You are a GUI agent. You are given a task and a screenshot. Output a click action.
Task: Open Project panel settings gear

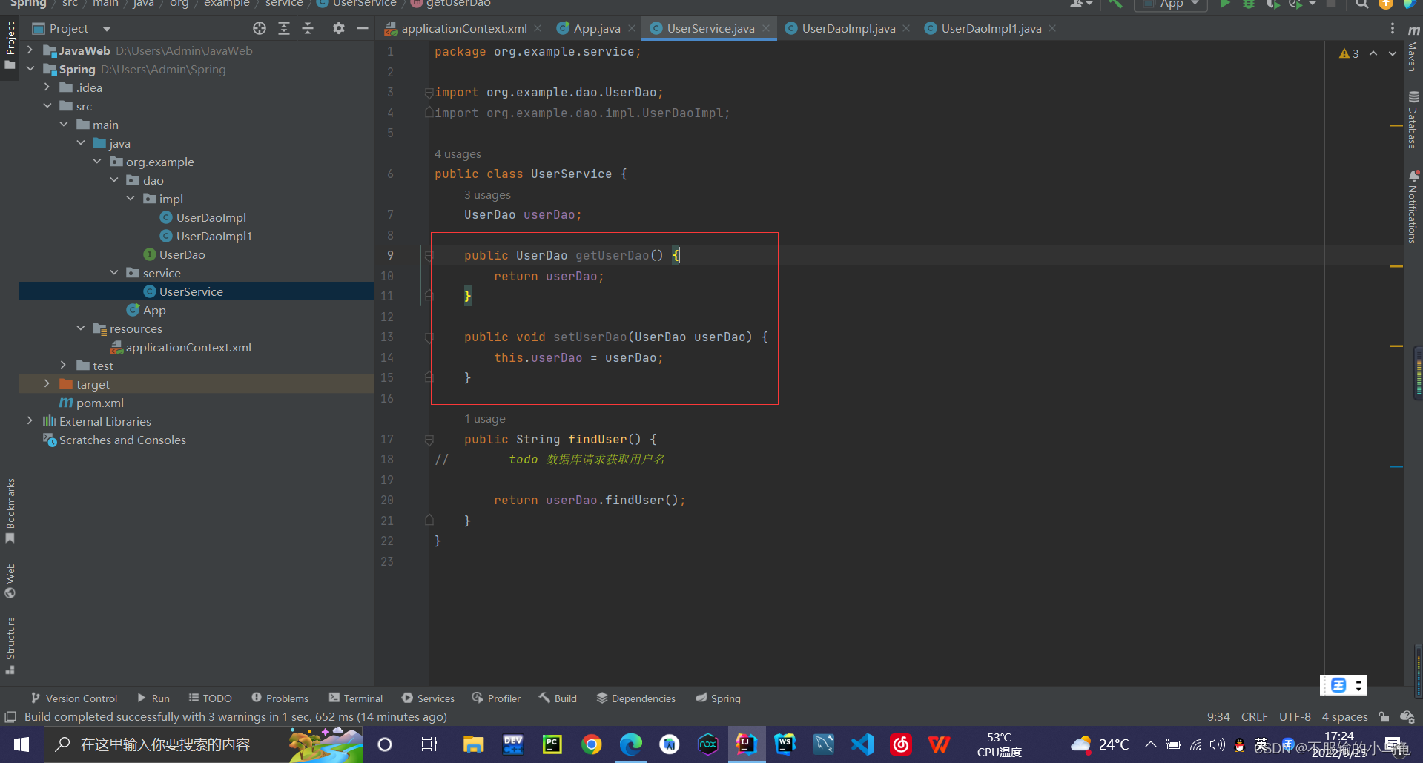339,28
